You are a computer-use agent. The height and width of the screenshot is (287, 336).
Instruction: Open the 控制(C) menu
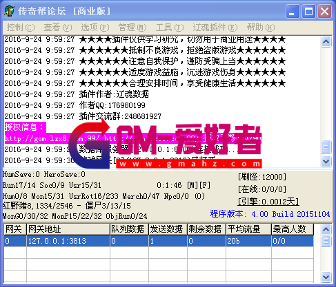tap(21, 28)
